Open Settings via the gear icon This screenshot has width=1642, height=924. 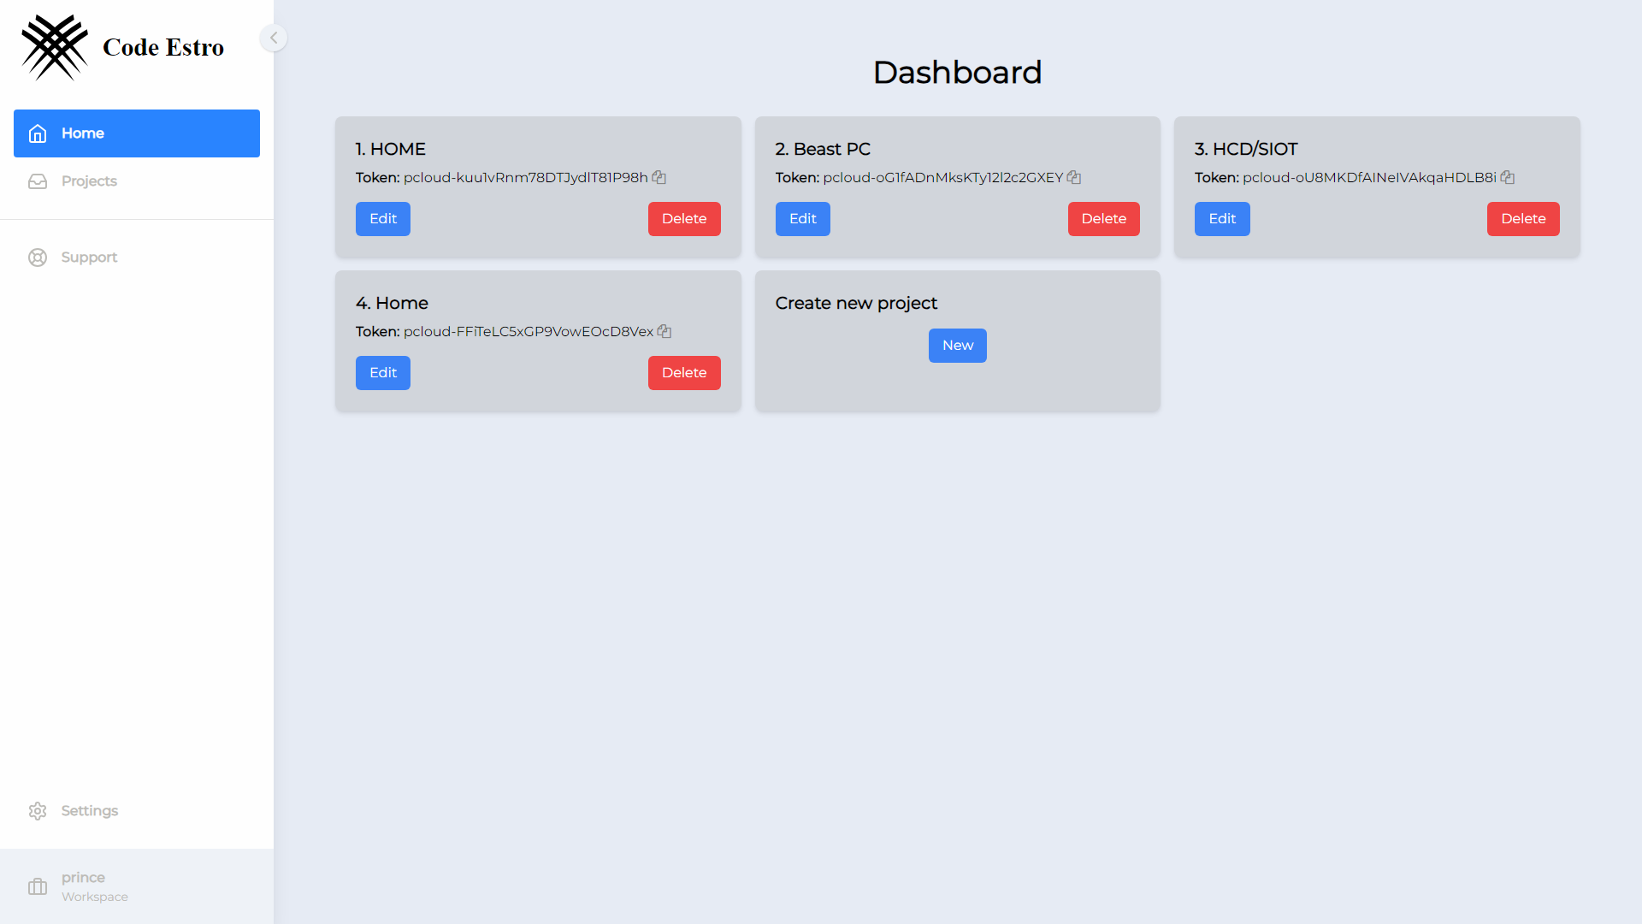(38, 810)
